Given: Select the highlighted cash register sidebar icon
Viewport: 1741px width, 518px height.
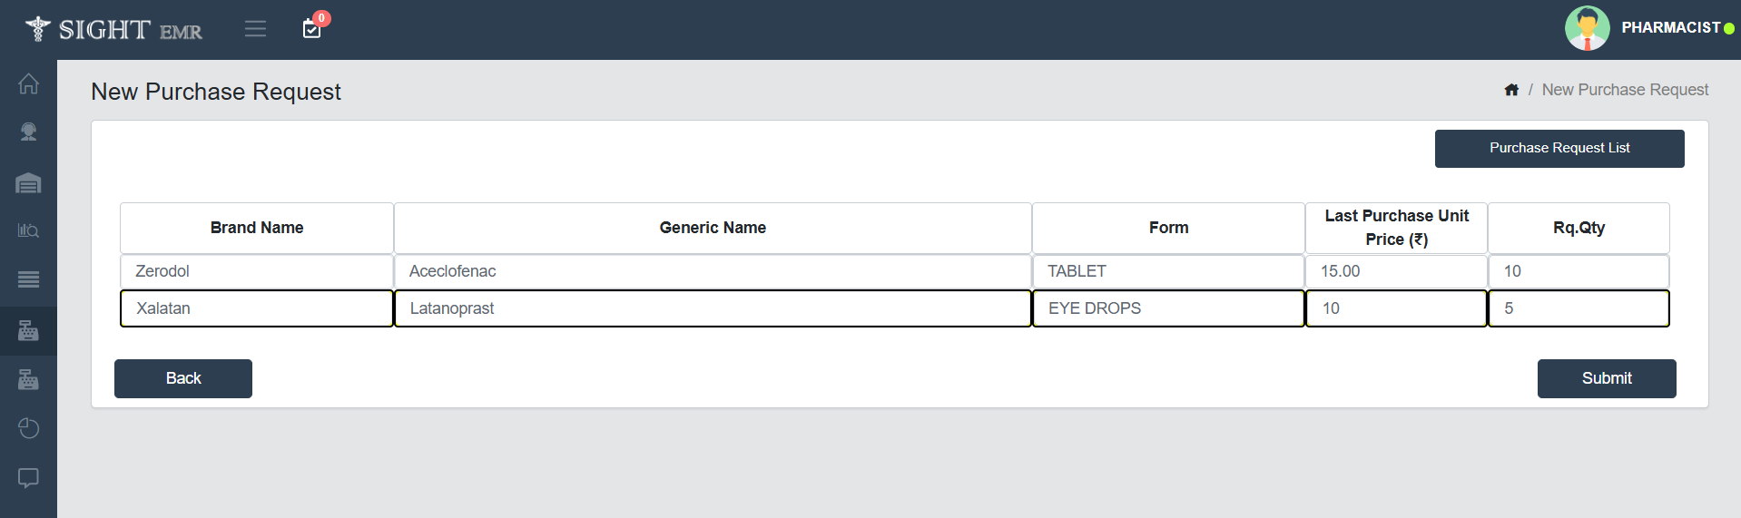Looking at the screenshot, I should (28, 330).
